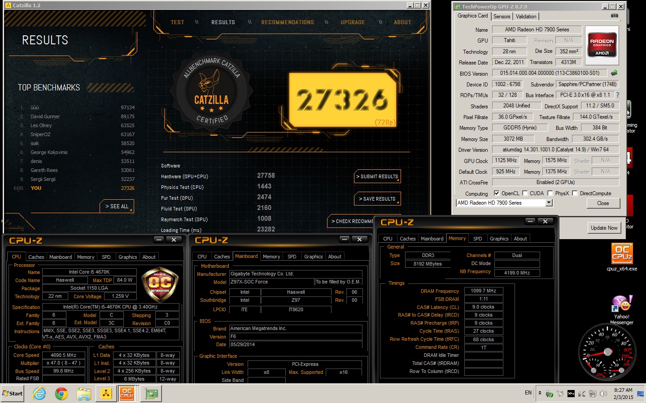Click the DRAM Frequency 1099.7 MHz field

[x=483, y=291]
